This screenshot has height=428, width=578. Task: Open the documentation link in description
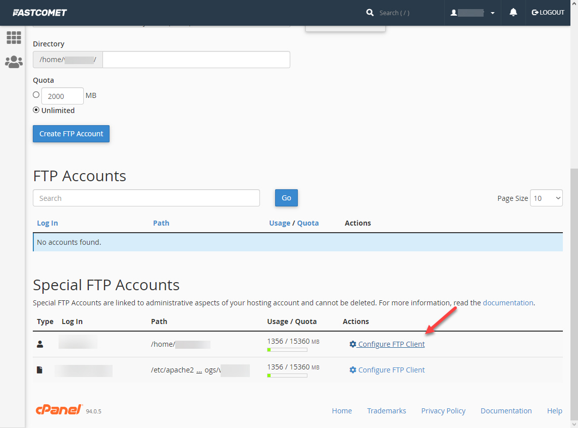508,303
